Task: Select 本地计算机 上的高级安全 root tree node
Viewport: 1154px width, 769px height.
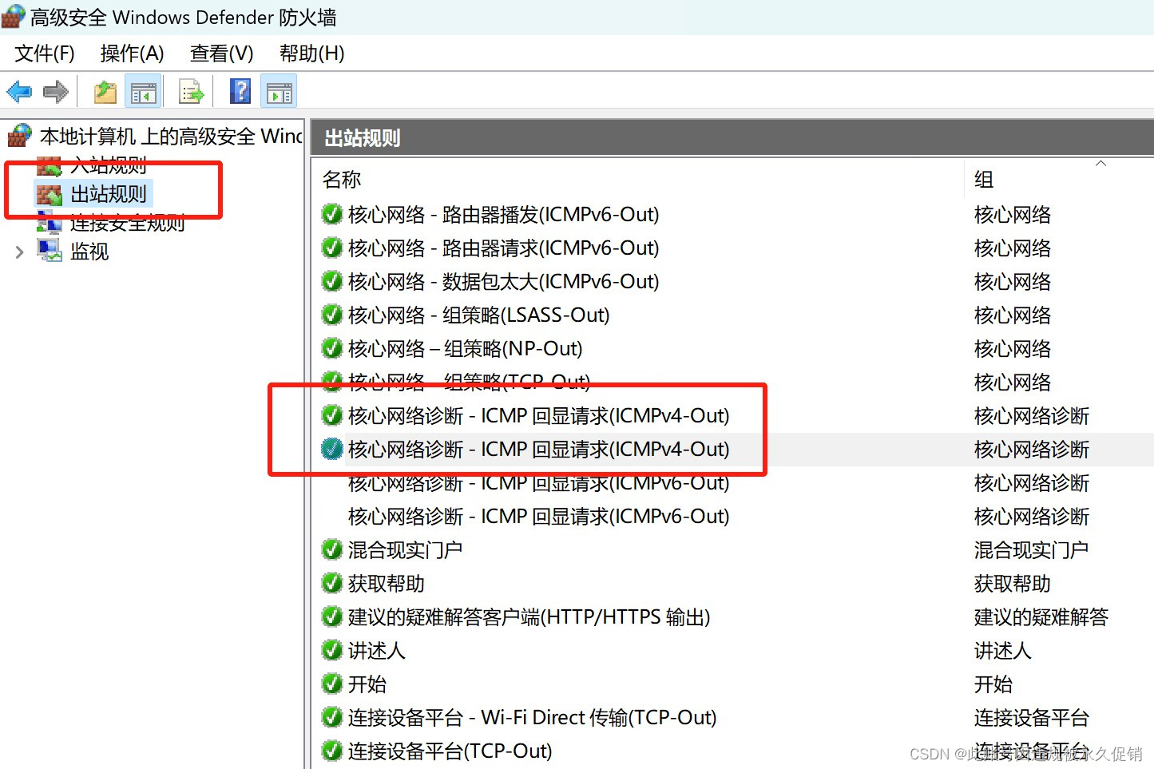Action: (x=172, y=136)
